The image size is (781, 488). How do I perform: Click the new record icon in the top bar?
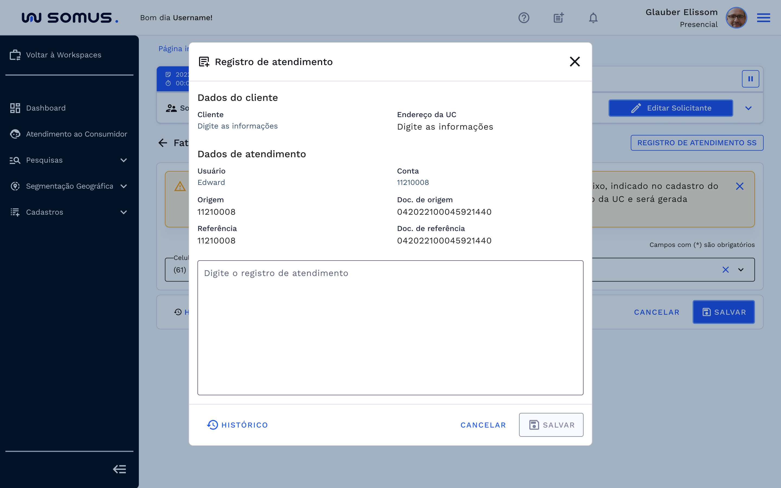click(x=558, y=18)
